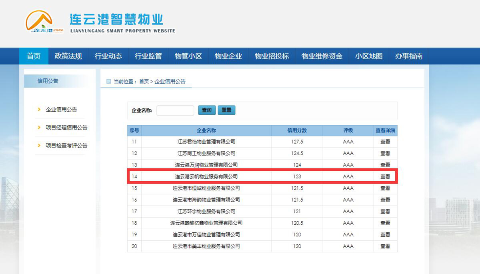Viewport: 480px width, 274px height.
Task: Open the 小区地图 navigation item
Action: pos(368,56)
